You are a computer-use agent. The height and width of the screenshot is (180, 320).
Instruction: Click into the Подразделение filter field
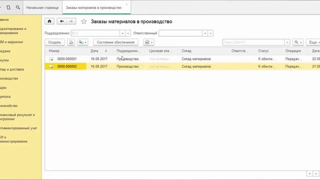95,33
